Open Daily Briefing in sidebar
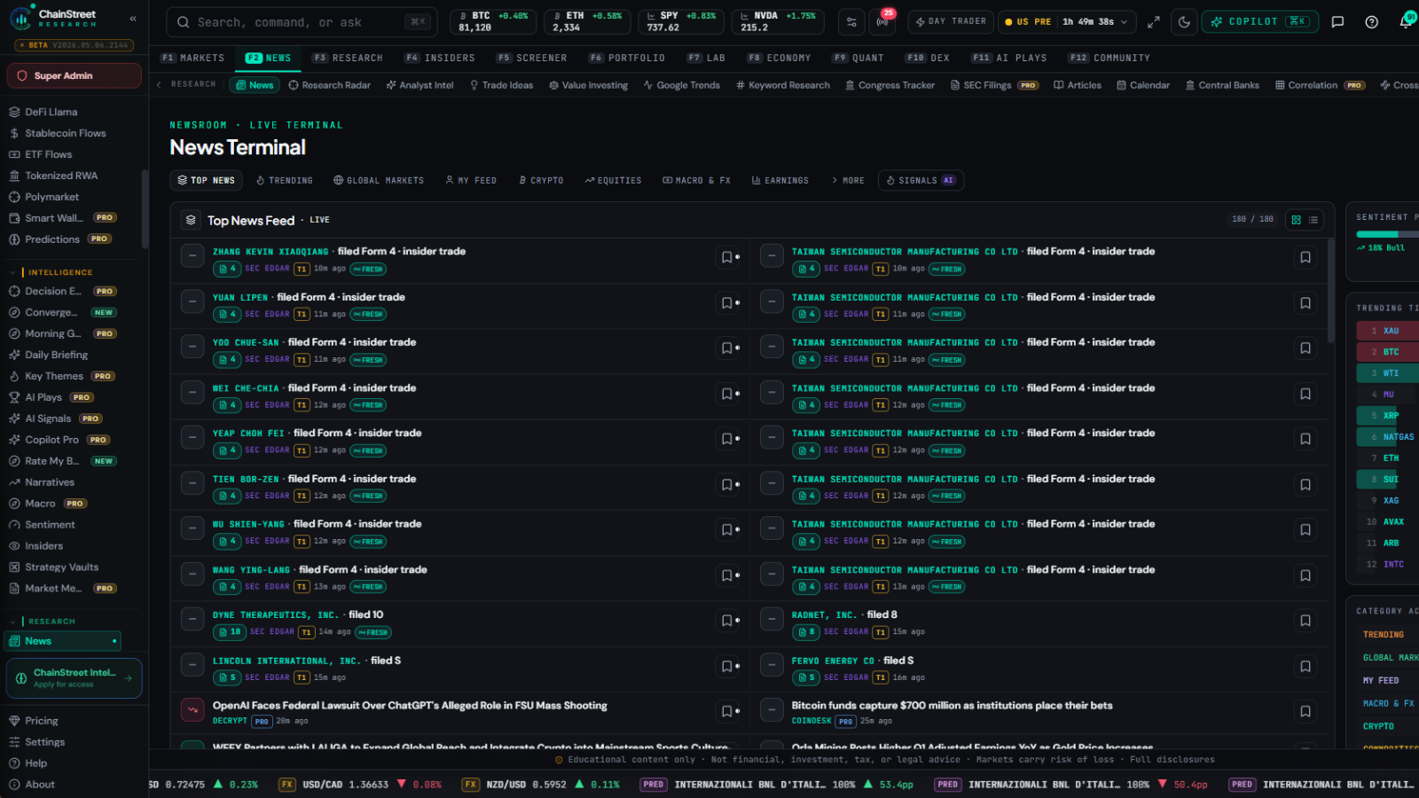Image resolution: width=1419 pixels, height=798 pixels. [56, 356]
